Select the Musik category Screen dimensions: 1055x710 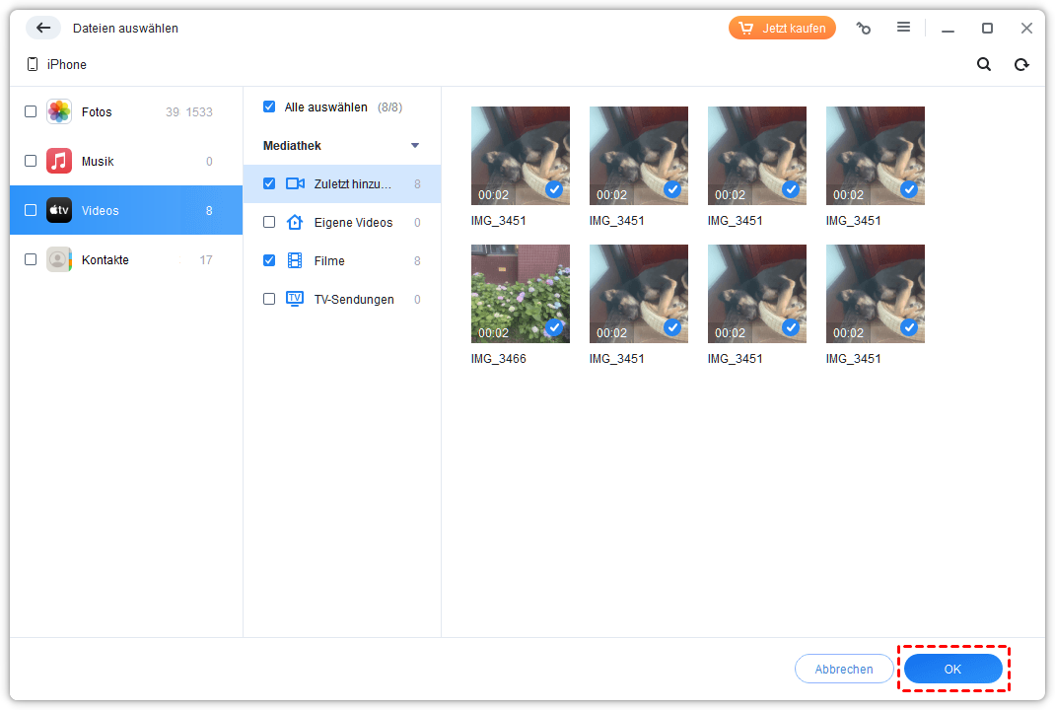point(126,161)
